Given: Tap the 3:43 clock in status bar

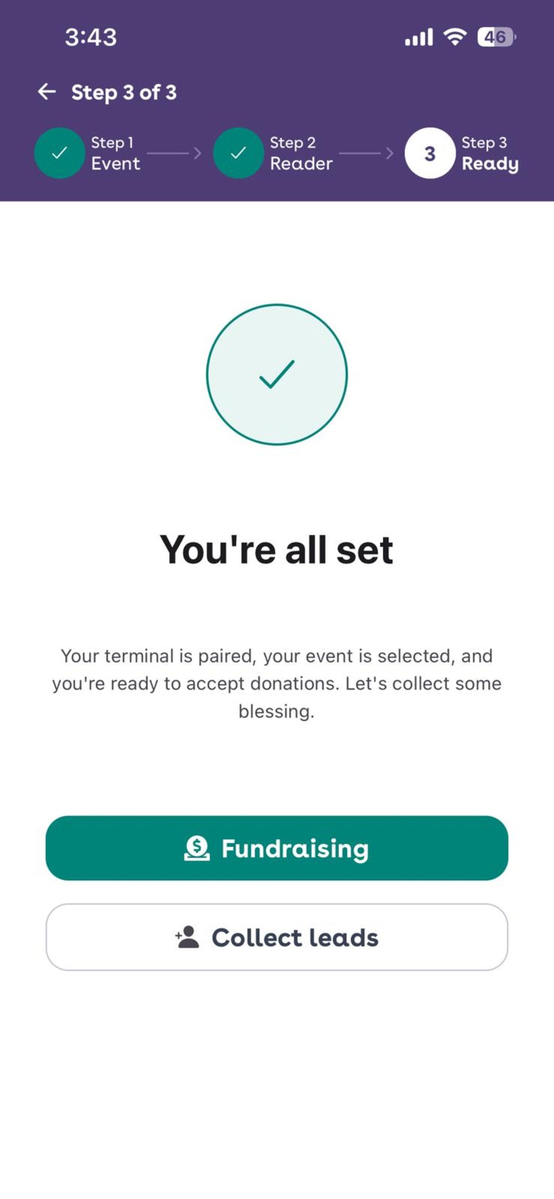Looking at the screenshot, I should pos(91,37).
